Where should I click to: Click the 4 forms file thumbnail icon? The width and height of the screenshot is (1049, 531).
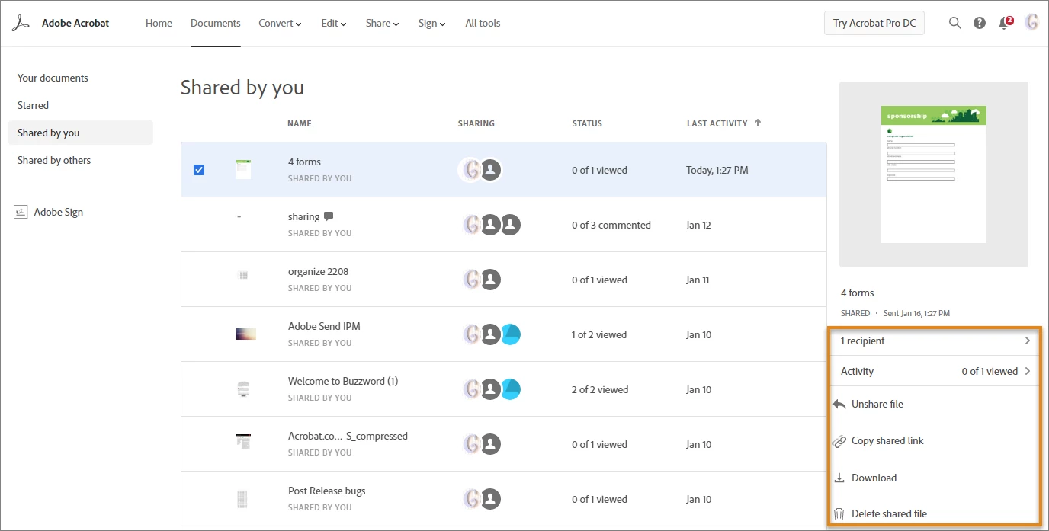(243, 169)
